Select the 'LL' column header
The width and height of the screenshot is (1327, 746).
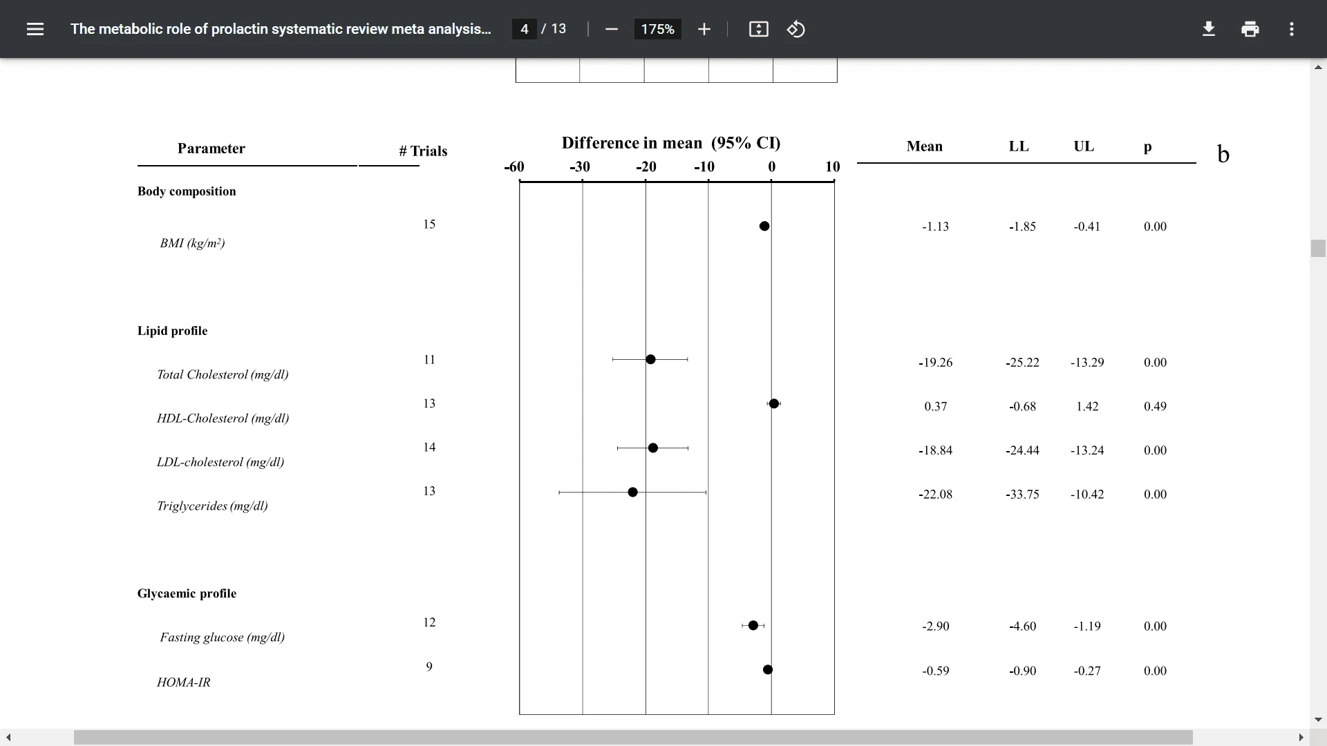click(x=1019, y=146)
